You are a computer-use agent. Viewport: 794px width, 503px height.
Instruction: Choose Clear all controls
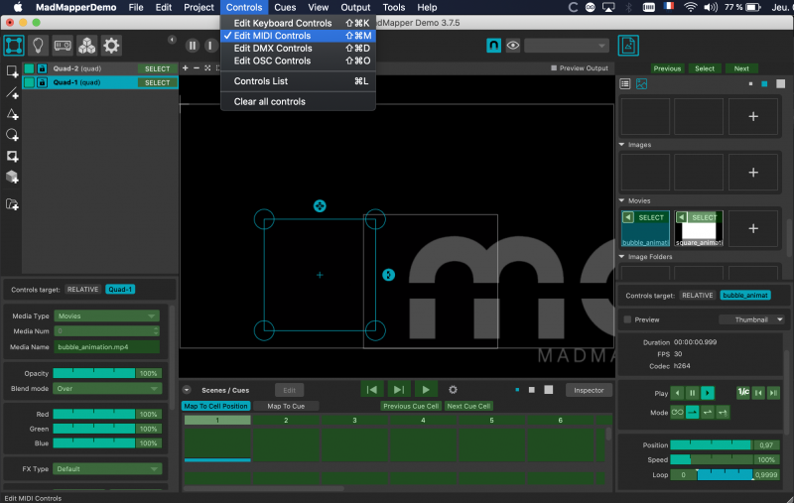[x=299, y=102]
